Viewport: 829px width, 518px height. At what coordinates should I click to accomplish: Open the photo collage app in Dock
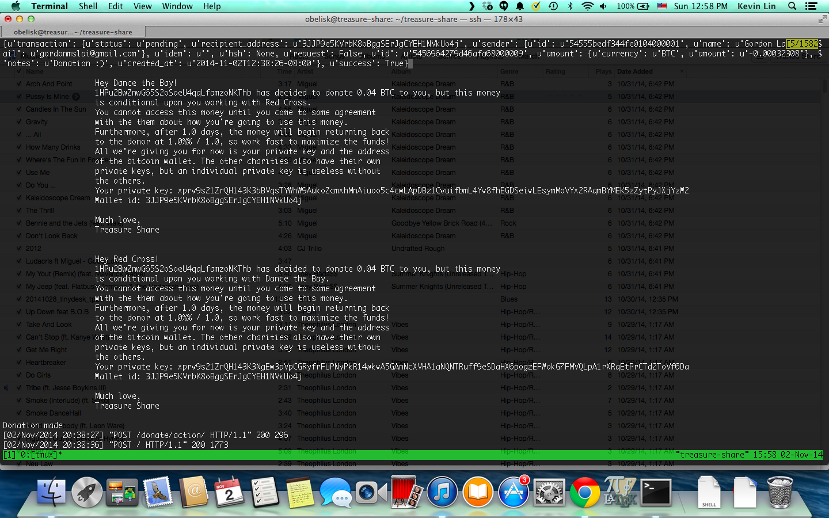[x=122, y=493]
